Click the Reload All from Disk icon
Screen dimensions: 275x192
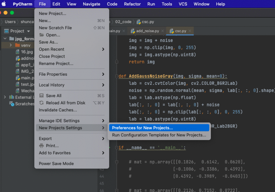[x=41, y=103]
